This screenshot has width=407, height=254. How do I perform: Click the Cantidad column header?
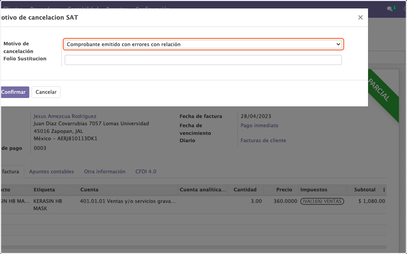pos(246,190)
